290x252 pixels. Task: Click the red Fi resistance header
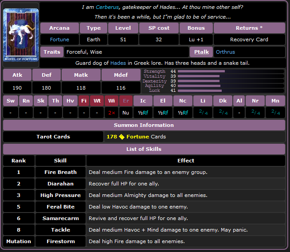point(84,101)
